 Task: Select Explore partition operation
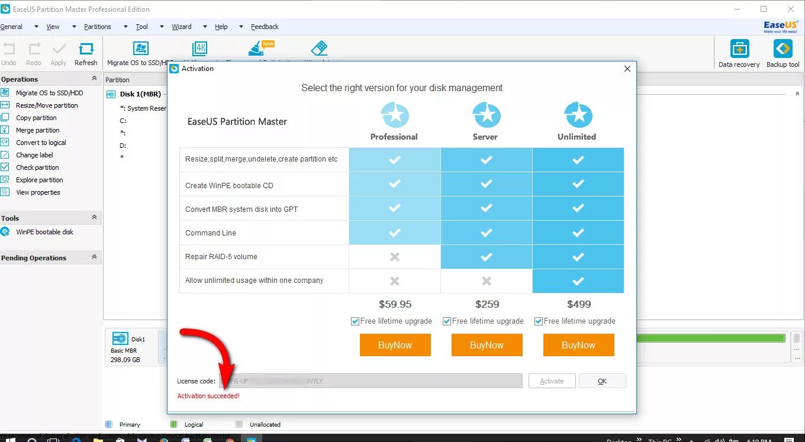[39, 180]
